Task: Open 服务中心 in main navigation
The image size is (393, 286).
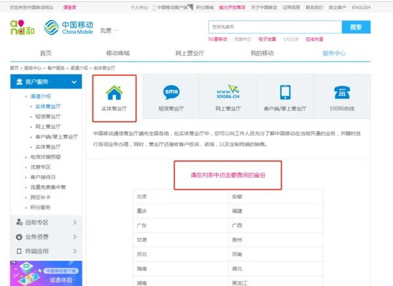Action: click(x=334, y=53)
